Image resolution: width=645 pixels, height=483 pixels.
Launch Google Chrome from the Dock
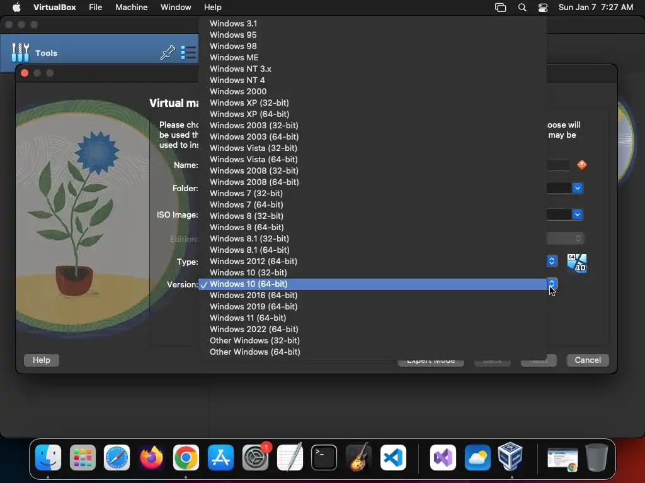point(186,457)
